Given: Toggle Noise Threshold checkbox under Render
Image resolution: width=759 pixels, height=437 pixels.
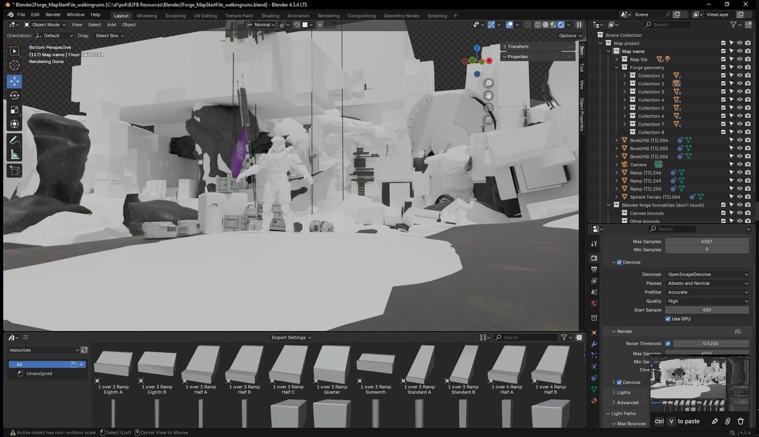Looking at the screenshot, I should [668, 344].
